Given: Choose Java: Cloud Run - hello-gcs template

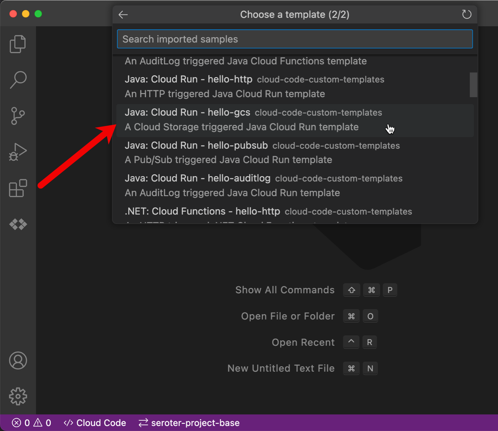Looking at the screenshot, I should pos(253,120).
